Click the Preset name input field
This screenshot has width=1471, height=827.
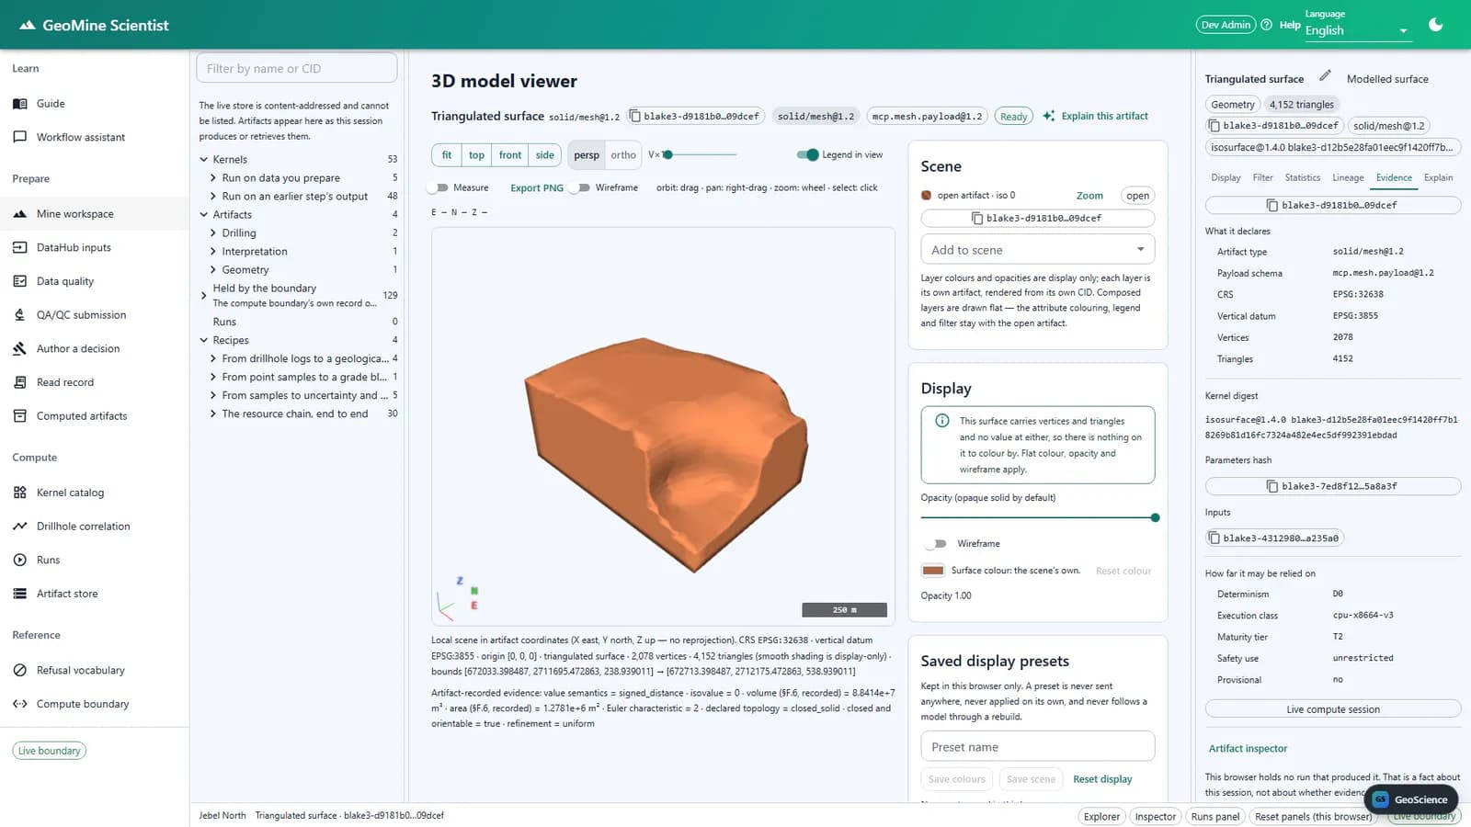tap(1037, 746)
